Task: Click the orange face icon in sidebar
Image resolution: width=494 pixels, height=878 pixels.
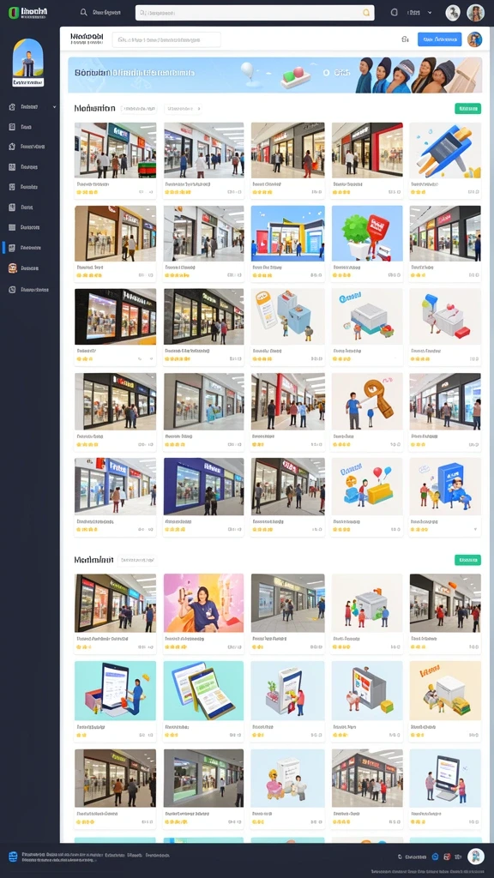Action: coord(12,268)
